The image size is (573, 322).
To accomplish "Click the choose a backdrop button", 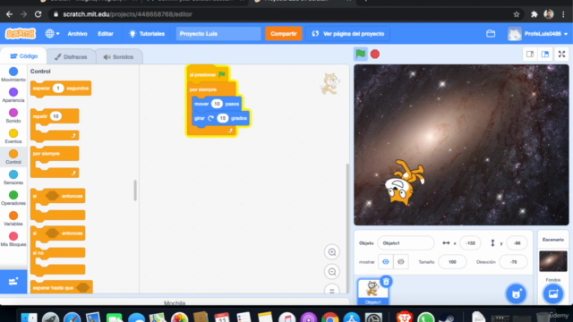I will [x=553, y=293].
